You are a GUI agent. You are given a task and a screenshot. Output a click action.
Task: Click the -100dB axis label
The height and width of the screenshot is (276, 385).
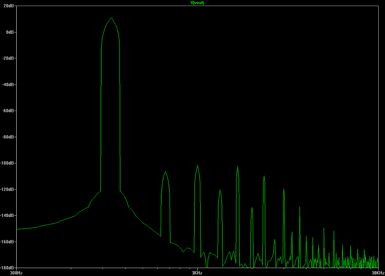(7, 163)
